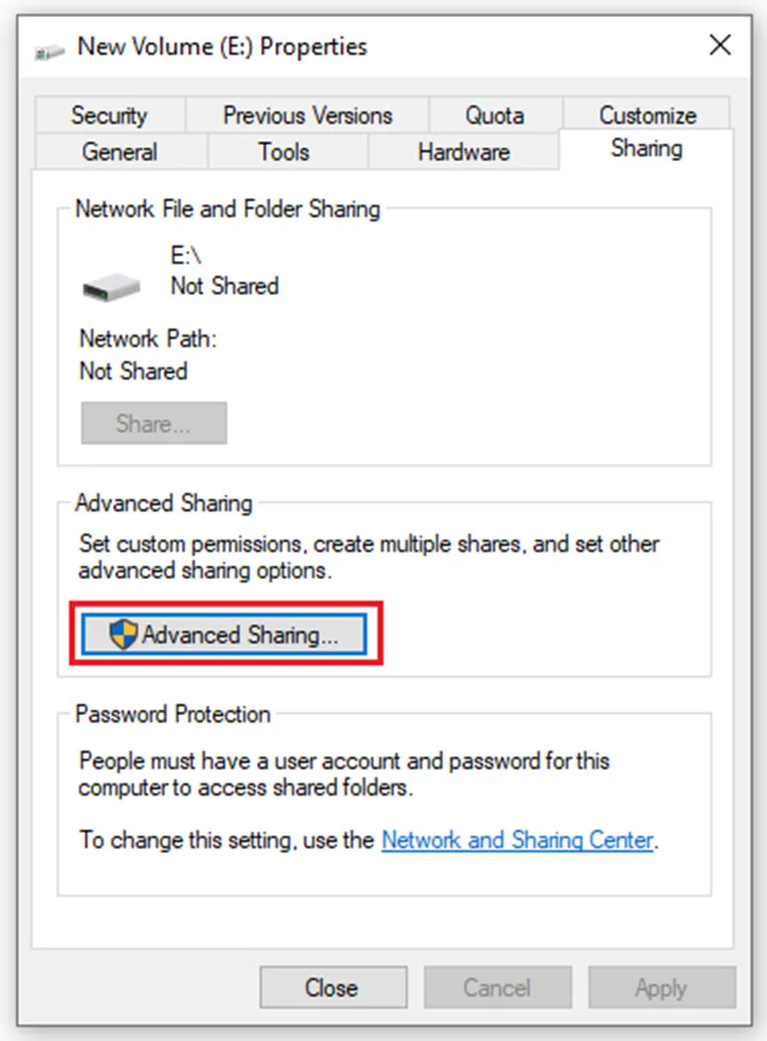Click the Sharing tab
This screenshot has height=1041, width=767.
click(647, 149)
